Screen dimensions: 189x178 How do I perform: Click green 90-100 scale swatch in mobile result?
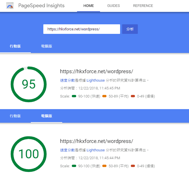point(74,96)
